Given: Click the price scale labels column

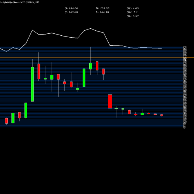Looking at the screenshot, I should click(185, 87).
